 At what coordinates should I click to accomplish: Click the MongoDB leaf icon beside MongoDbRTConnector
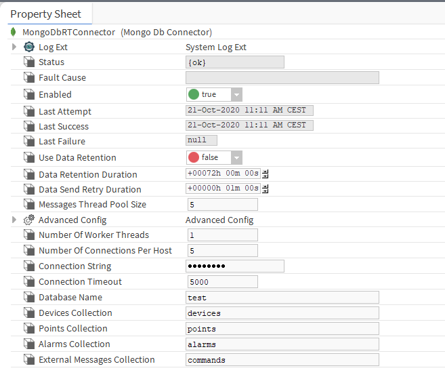point(13,32)
